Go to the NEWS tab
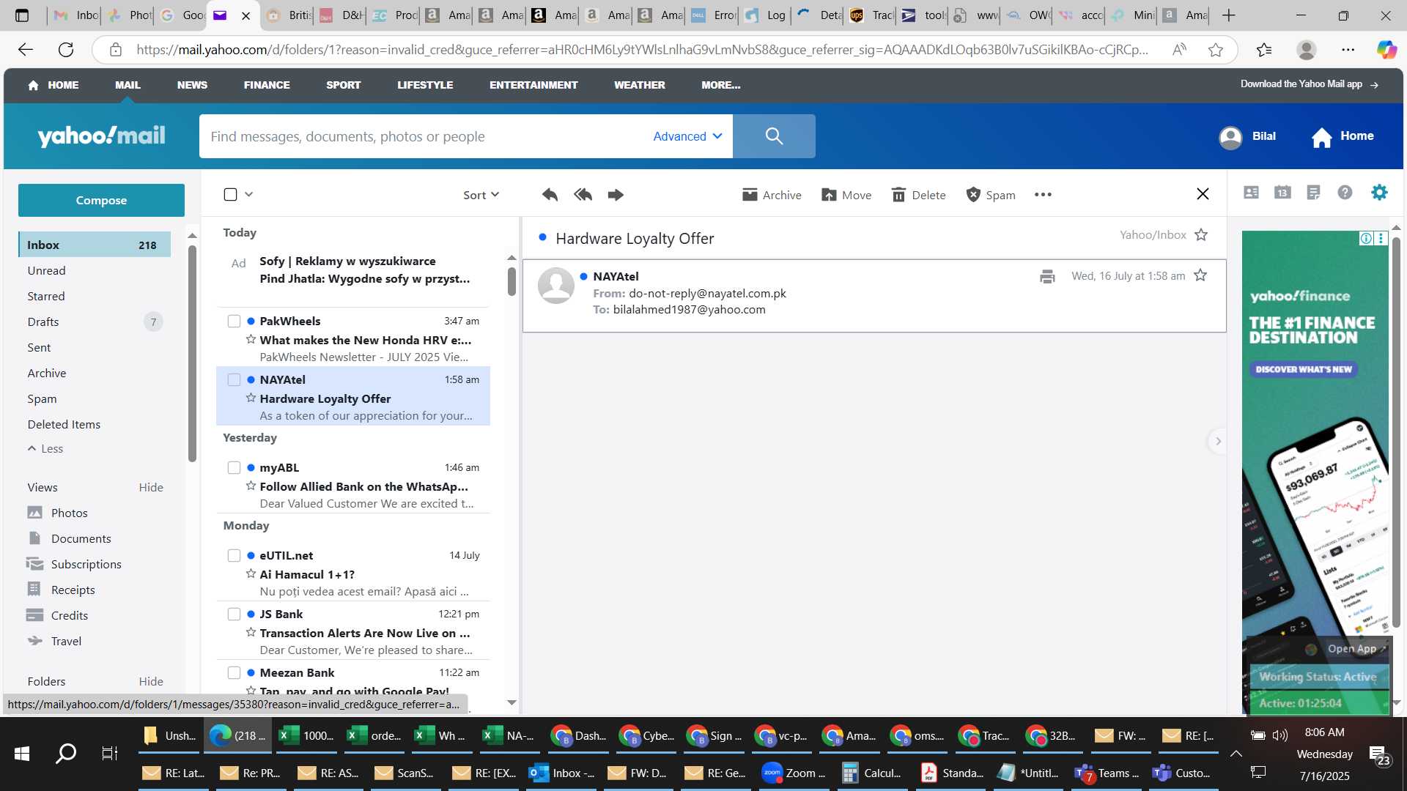 coord(192,85)
